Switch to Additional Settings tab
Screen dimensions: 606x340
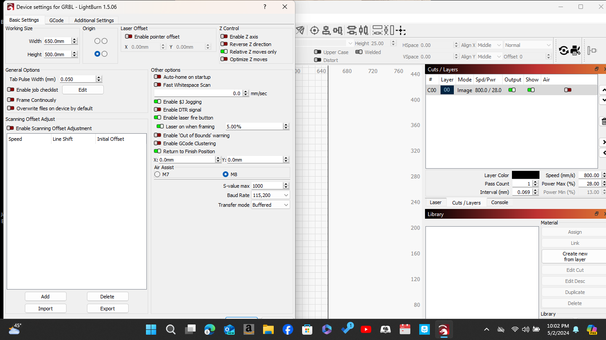click(x=94, y=20)
